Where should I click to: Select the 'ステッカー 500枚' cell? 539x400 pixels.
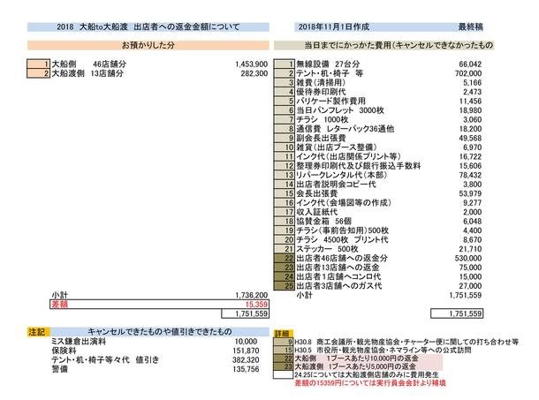coord(330,248)
